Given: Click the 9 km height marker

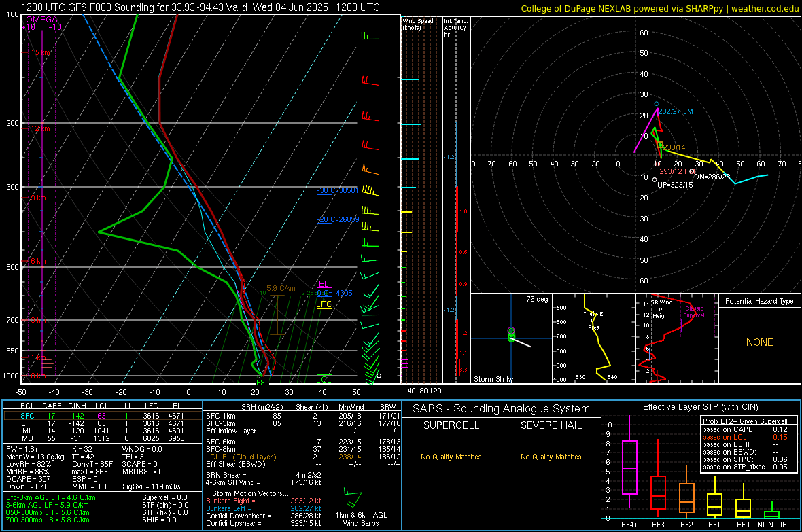Looking at the screenshot, I should click(x=38, y=198).
